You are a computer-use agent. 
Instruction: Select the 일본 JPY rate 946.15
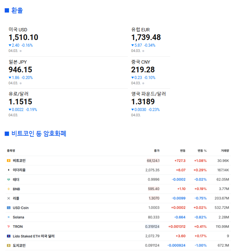[x=20, y=70]
